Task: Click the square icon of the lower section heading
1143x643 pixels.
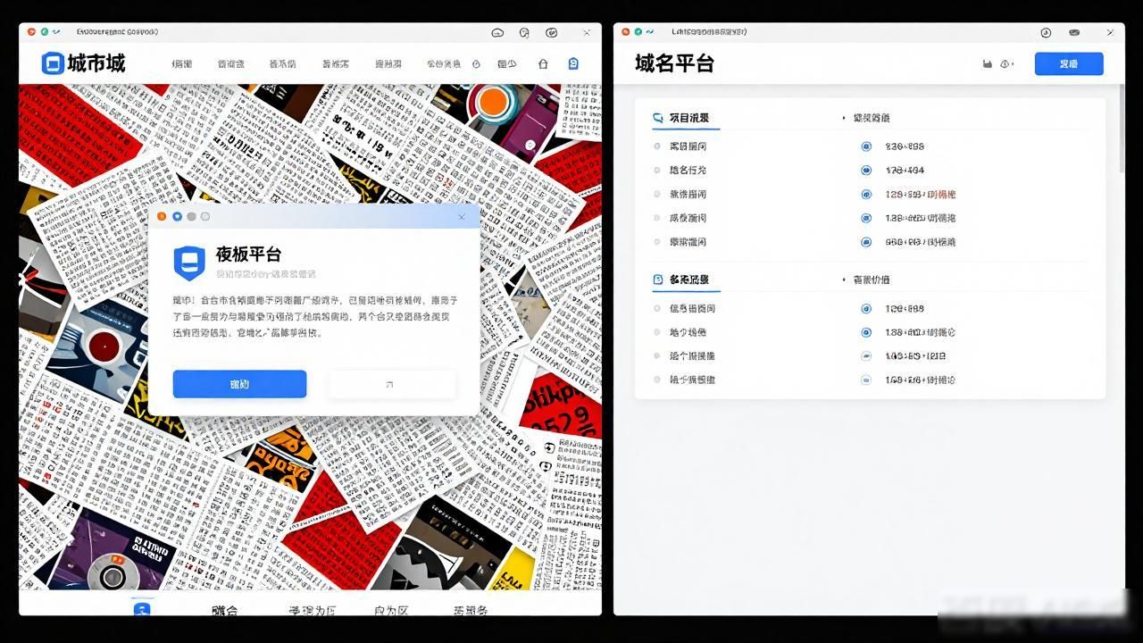Action: tap(658, 280)
